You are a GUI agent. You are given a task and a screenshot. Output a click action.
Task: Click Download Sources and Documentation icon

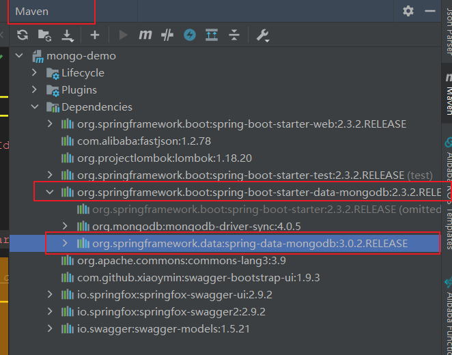coord(67,35)
